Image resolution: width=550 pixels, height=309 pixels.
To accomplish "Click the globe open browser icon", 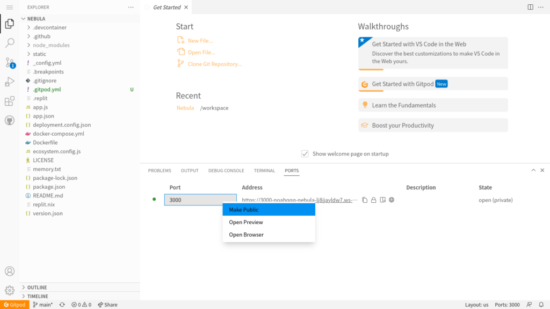I will [392, 200].
